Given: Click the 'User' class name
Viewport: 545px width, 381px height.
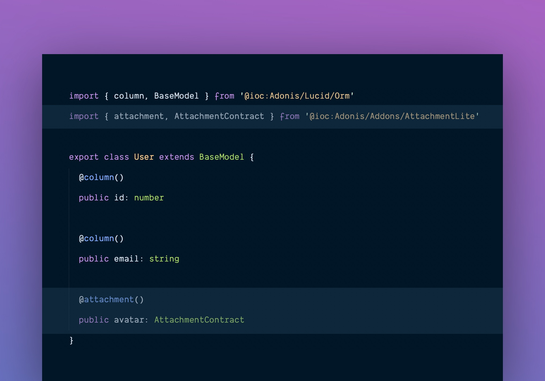Looking at the screenshot, I should click(144, 157).
